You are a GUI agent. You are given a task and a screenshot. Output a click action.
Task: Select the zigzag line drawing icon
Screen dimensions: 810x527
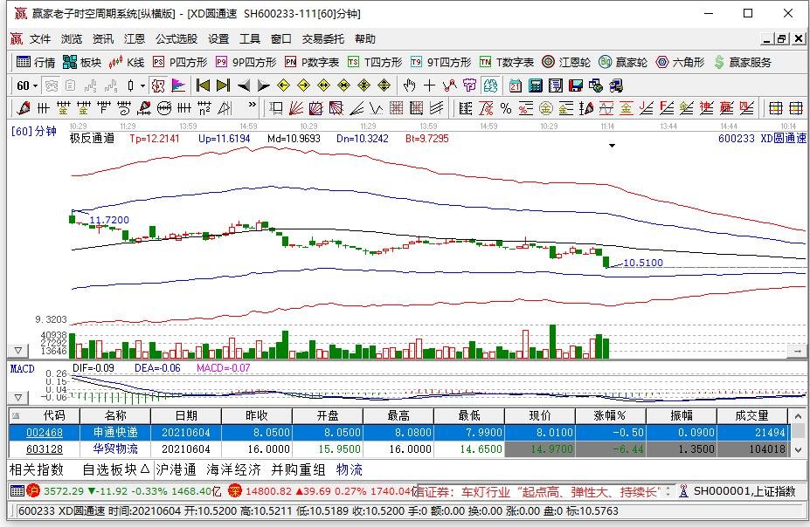449,86
